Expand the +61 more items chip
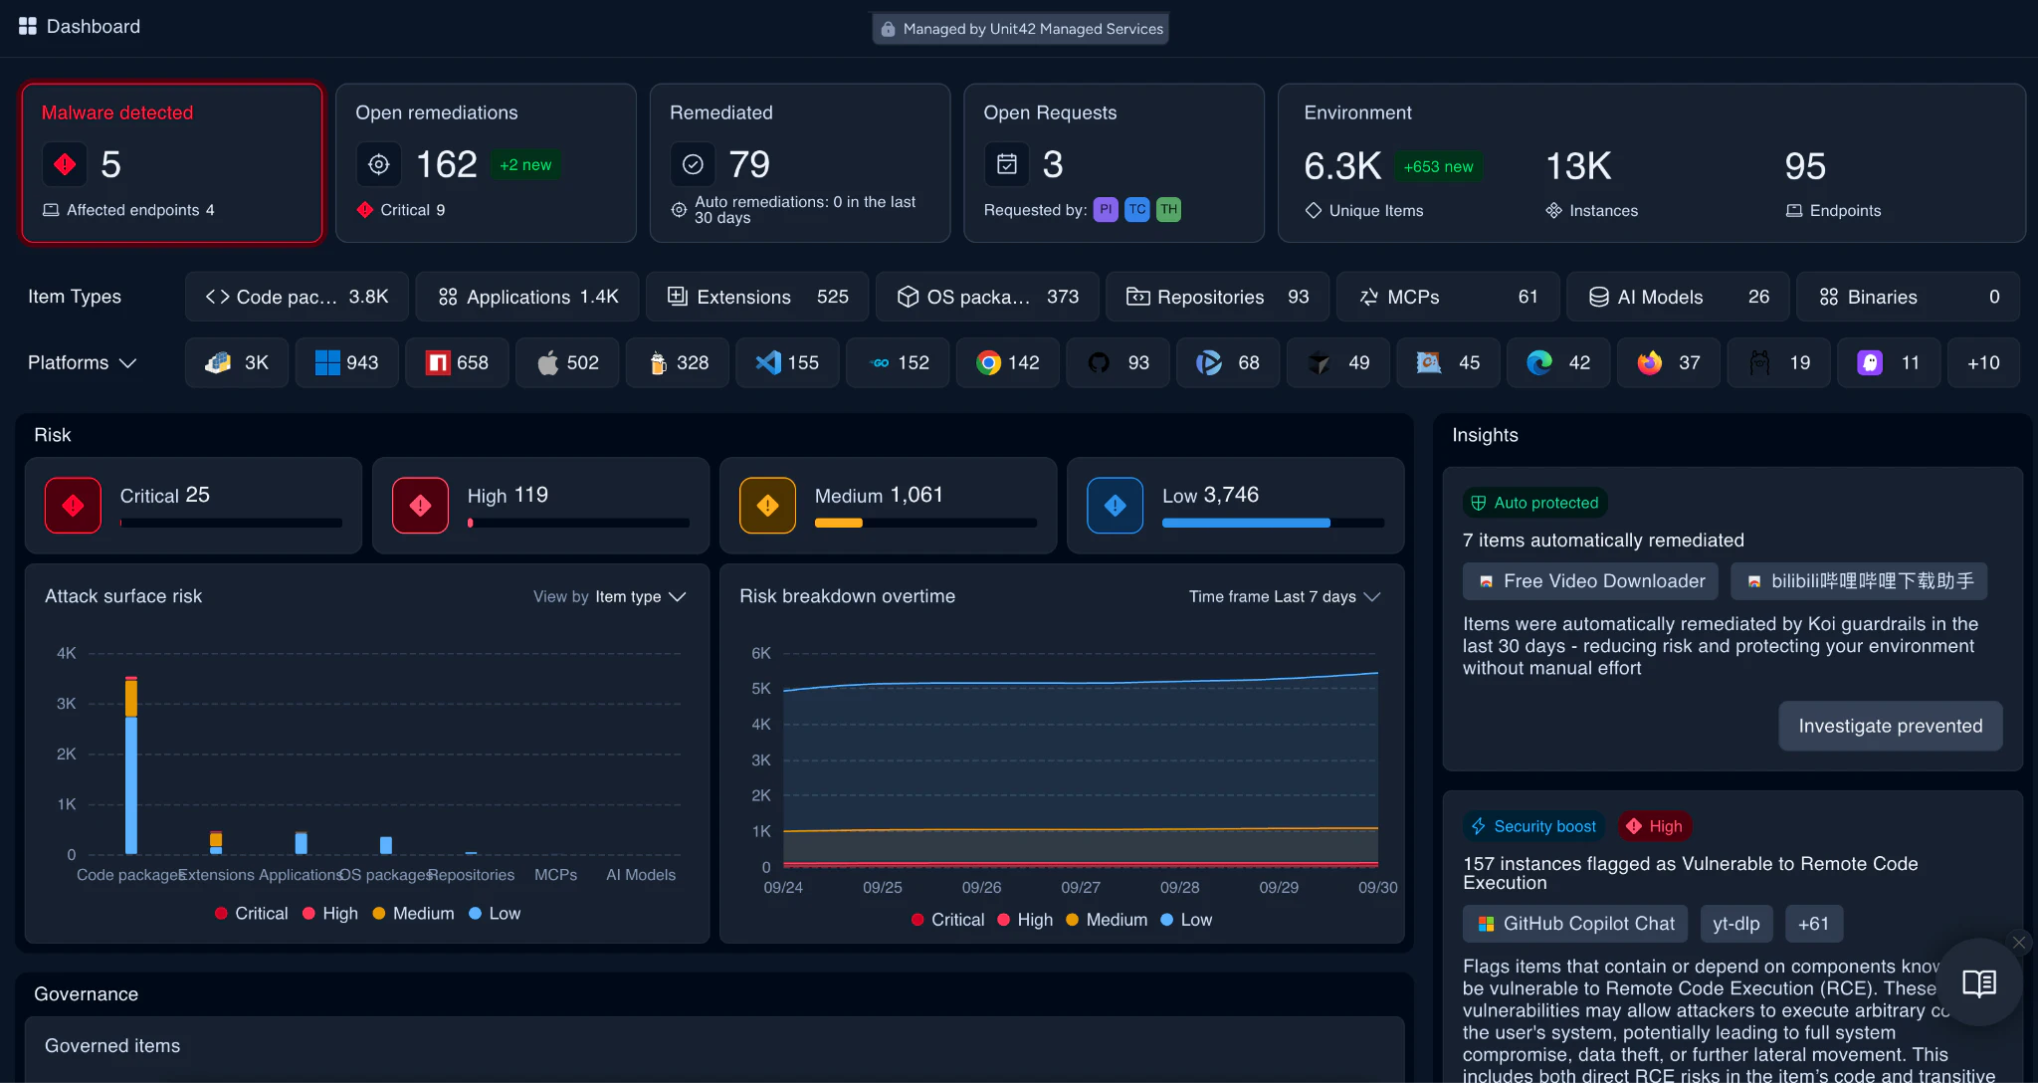This screenshot has width=2038, height=1083. point(1813,924)
